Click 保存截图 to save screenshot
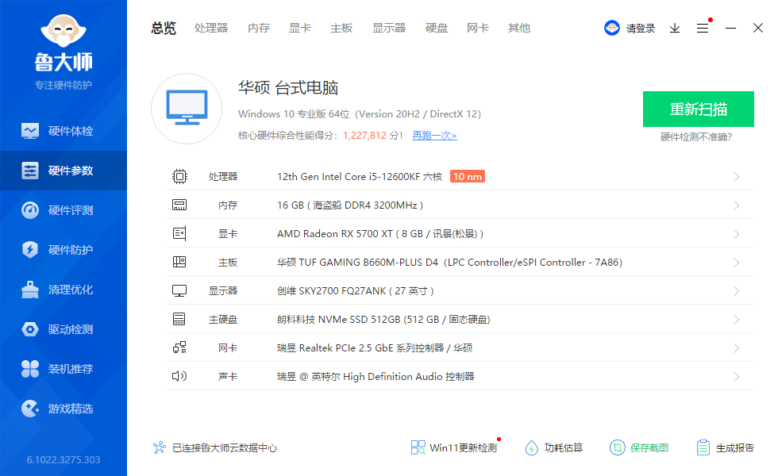778x476 pixels. pyautogui.click(x=639, y=447)
